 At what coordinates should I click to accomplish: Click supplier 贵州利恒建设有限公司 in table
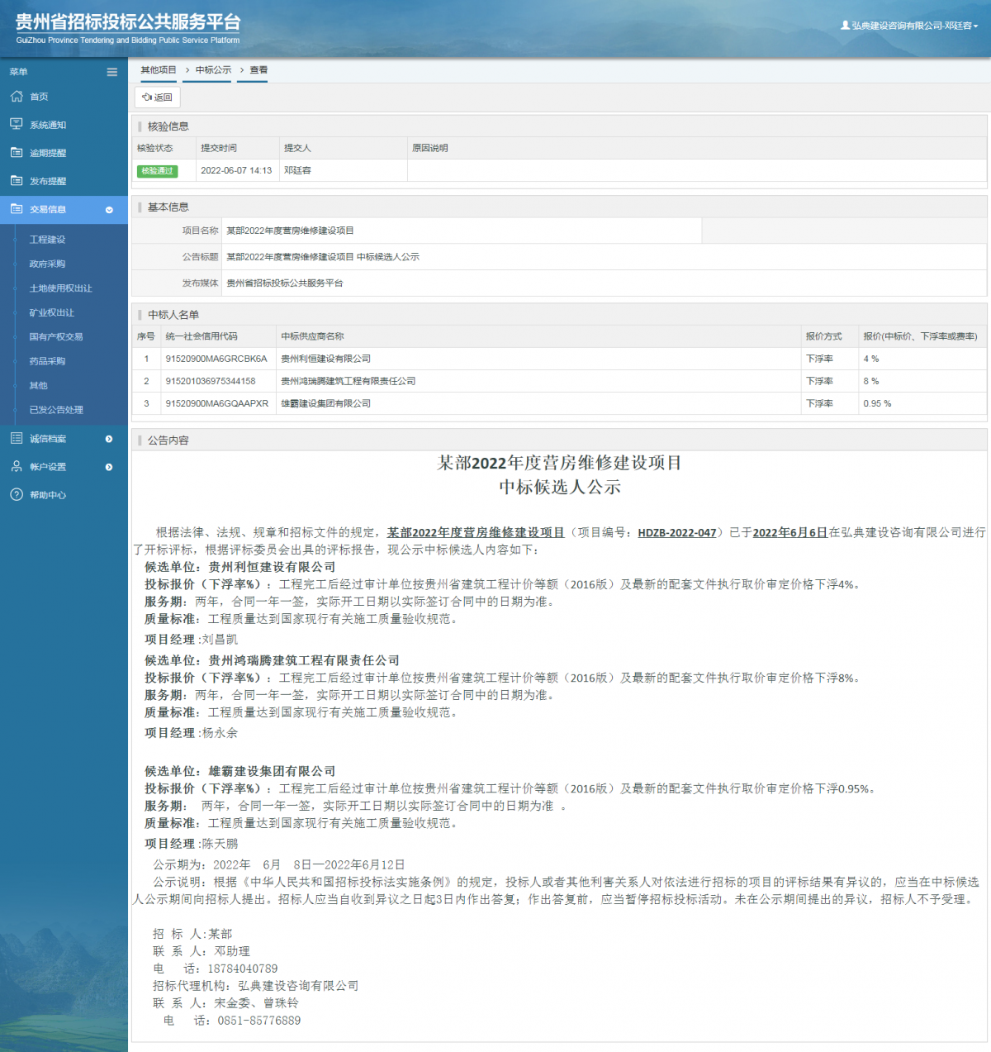click(325, 359)
